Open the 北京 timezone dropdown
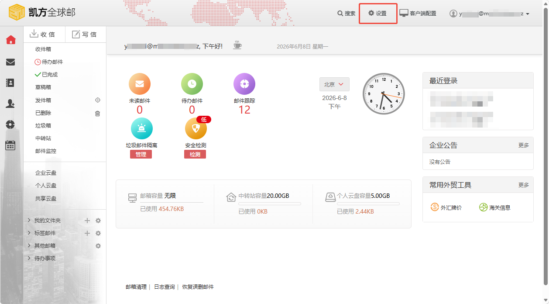Viewport: 549px width, 304px height. click(x=334, y=84)
